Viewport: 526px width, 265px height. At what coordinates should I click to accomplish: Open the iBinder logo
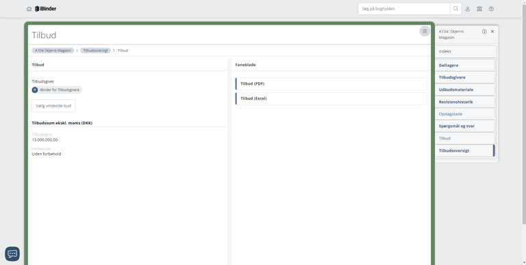(x=46, y=9)
